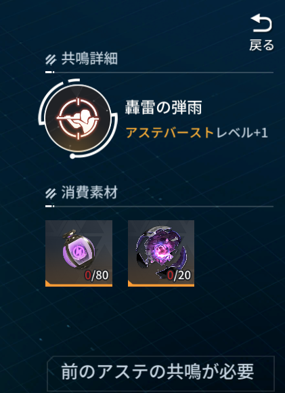This screenshot has height=393, width=285.
Task: Open the dark purple vortex material
Action: [161, 253]
